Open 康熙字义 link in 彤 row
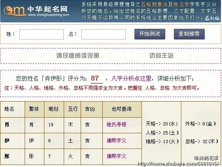Screen dimensions: 222x167 click(116, 156)
